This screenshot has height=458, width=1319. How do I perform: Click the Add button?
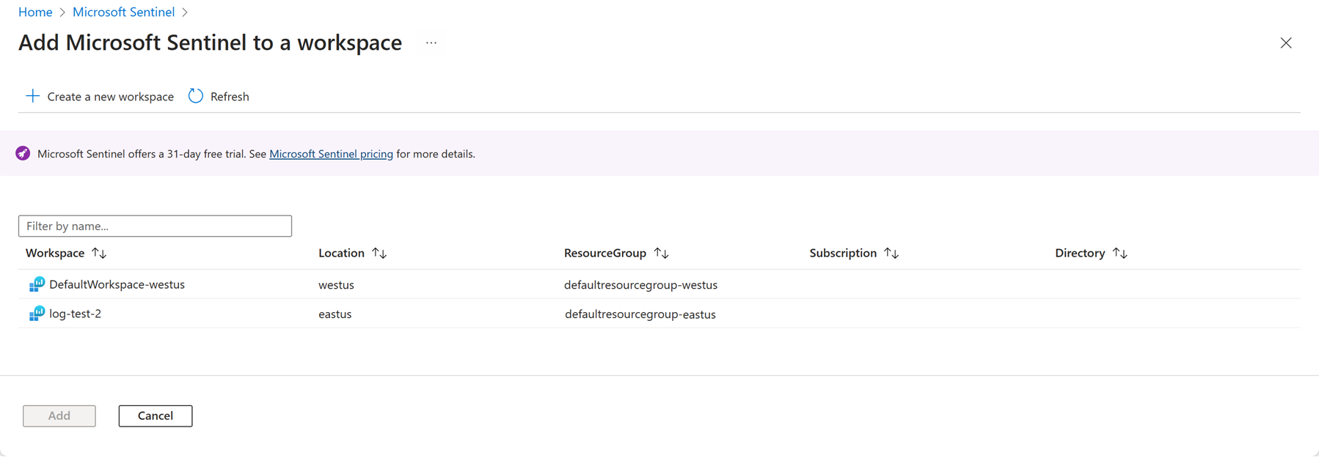tap(59, 415)
